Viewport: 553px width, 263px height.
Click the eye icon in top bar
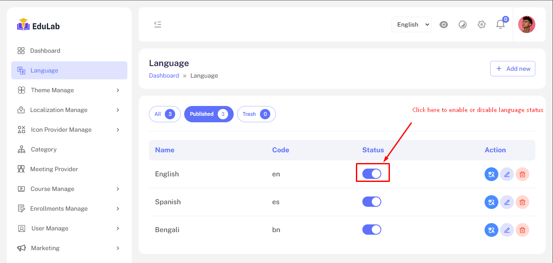pos(444,24)
